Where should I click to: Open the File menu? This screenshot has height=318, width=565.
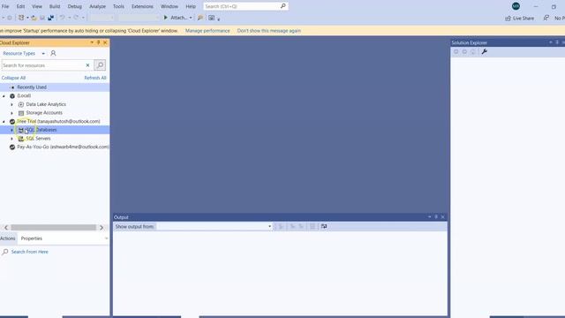[x=5, y=6]
